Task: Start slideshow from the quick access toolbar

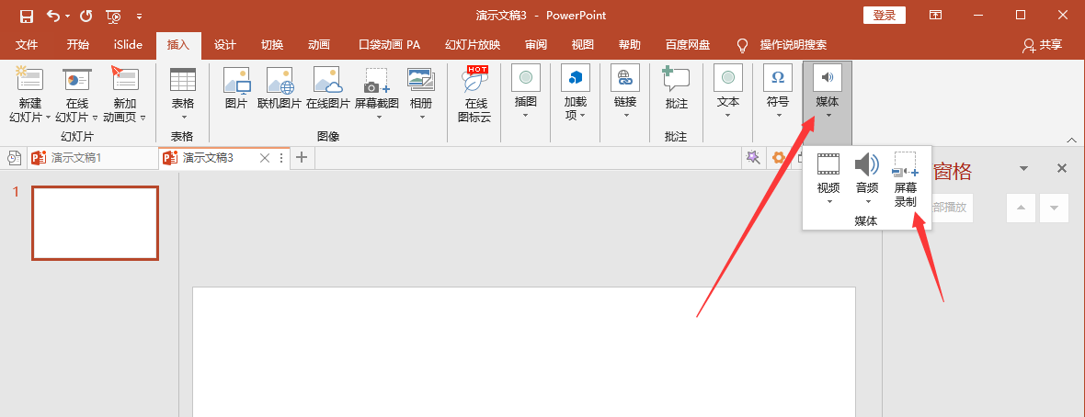Action: click(x=114, y=16)
